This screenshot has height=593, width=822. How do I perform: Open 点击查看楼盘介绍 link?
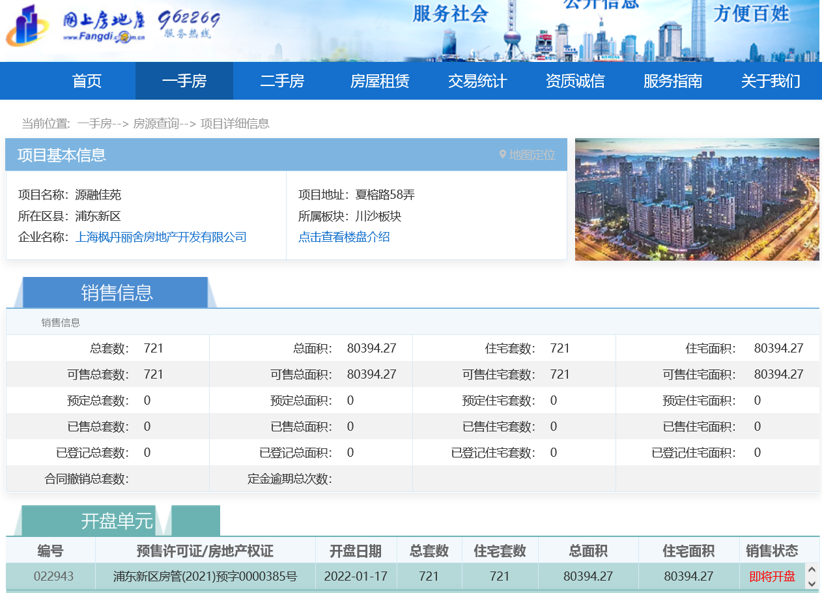[344, 237]
